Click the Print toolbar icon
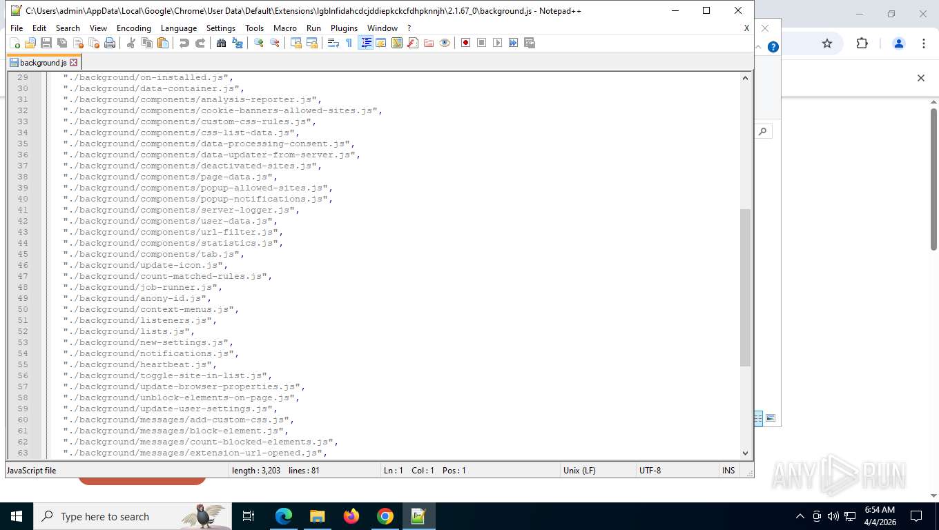 109,43
